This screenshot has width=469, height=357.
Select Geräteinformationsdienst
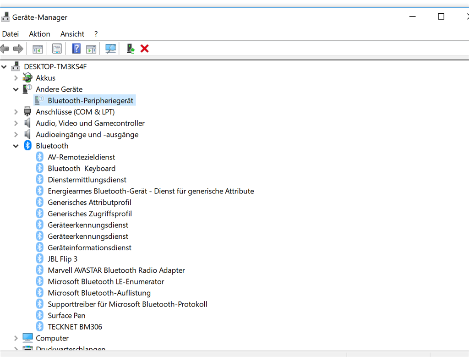pyautogui.click(x=89, y=248)
